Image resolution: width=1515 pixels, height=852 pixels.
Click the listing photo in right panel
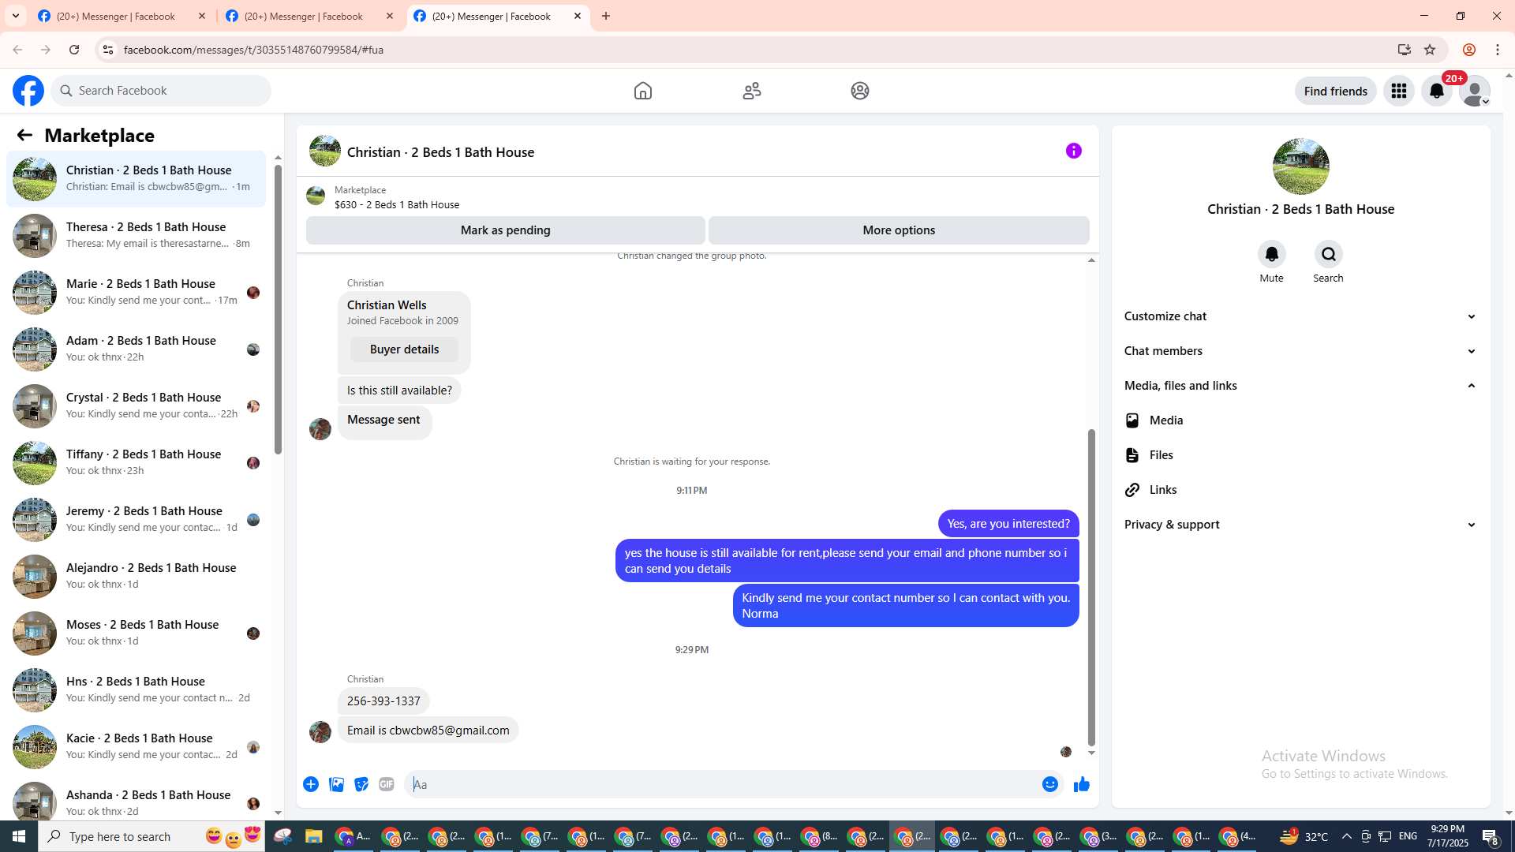pyautogui.click(x=1300, y=166)
